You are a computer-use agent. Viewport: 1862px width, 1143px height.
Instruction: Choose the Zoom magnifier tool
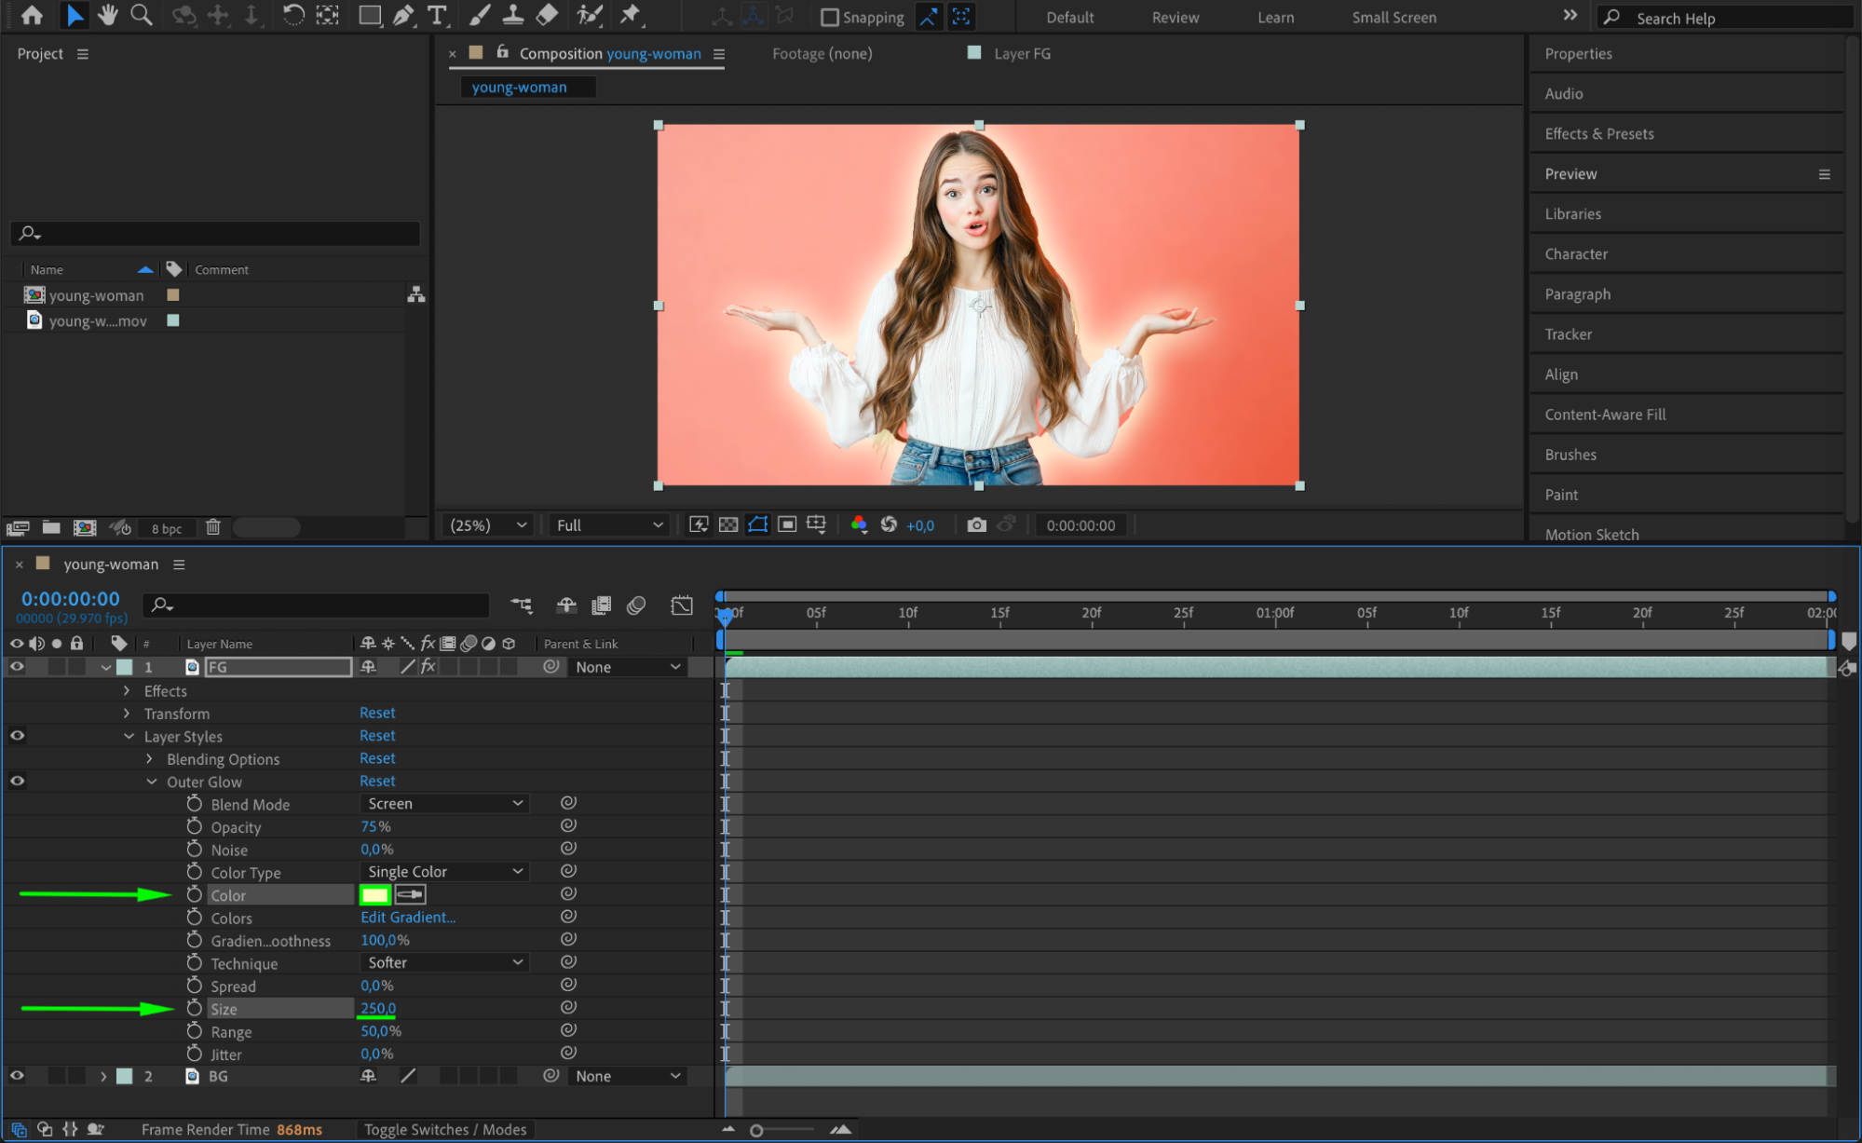[x=142, y=16]
